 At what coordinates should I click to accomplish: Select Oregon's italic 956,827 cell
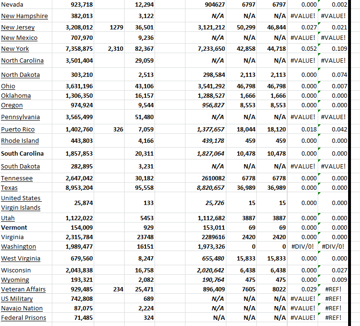click(x=206, y=105)
